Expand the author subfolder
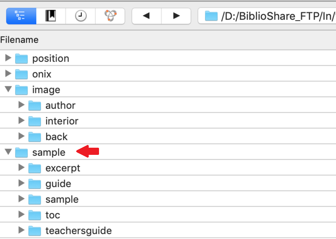This screenshot has height=239, width=336. pos(21,105)
